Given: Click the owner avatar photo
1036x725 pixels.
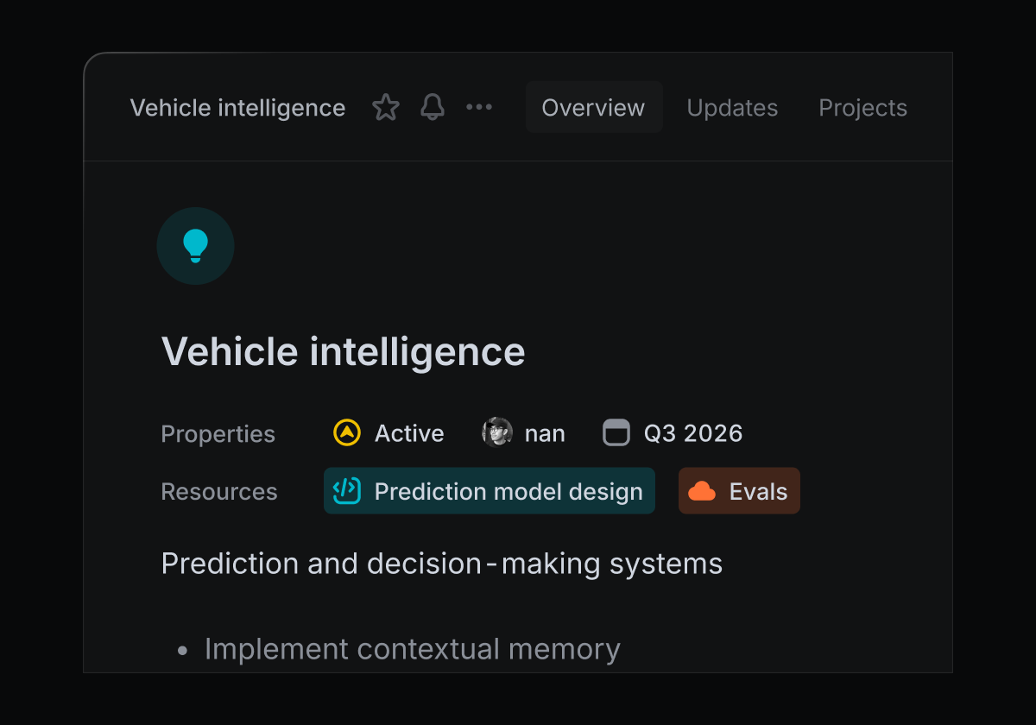Looking at the screenshot, I should pyautogui.click(x=497, y=432).
